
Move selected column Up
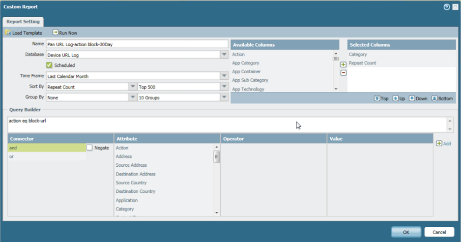[395, 98]
